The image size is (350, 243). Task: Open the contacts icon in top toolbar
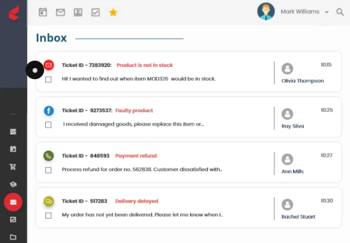[x=78, y=12]
